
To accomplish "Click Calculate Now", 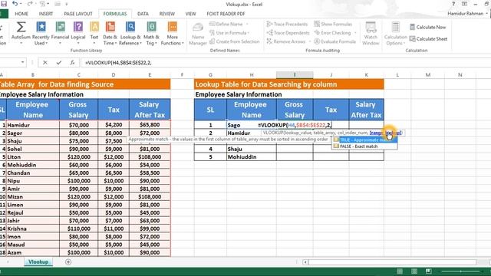I will [x=428, y=28].
